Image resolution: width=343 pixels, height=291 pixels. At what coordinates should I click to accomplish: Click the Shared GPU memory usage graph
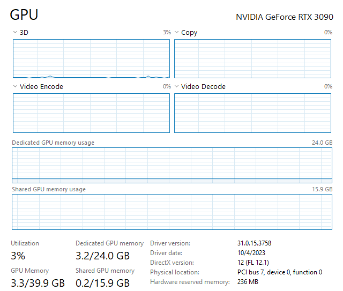pos(172,212)
